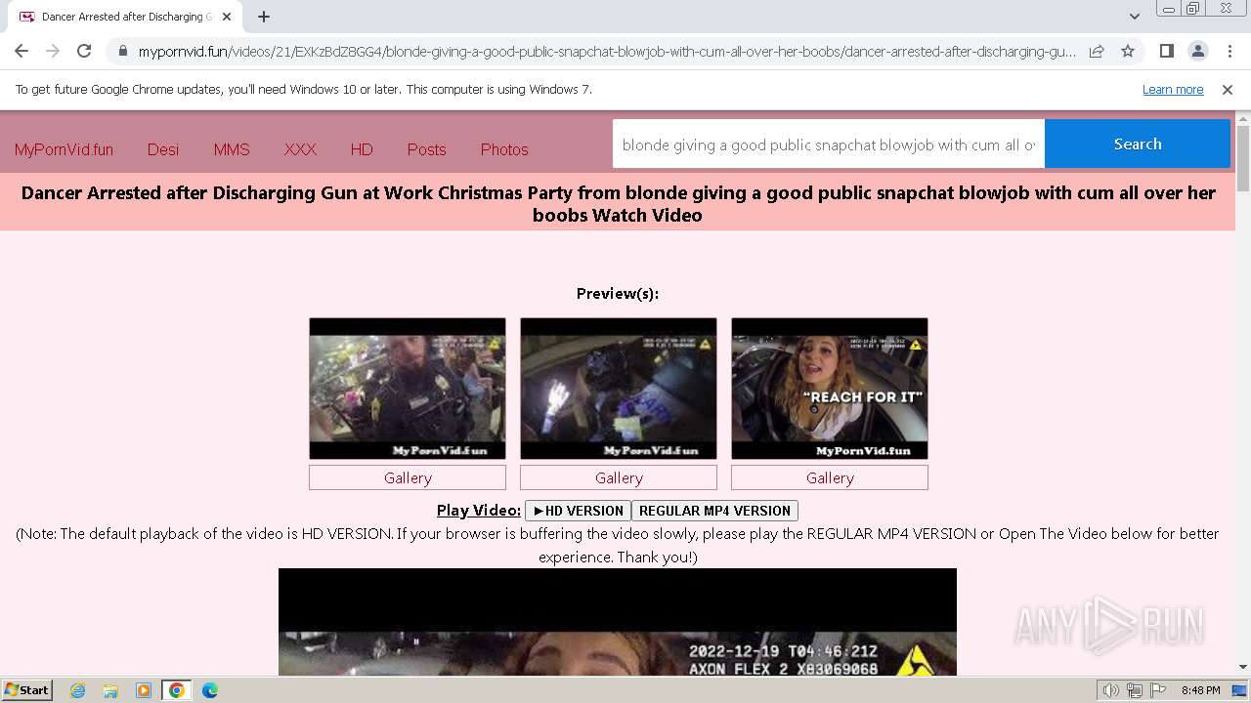Click the page scrollbar up arrow

1243,119
